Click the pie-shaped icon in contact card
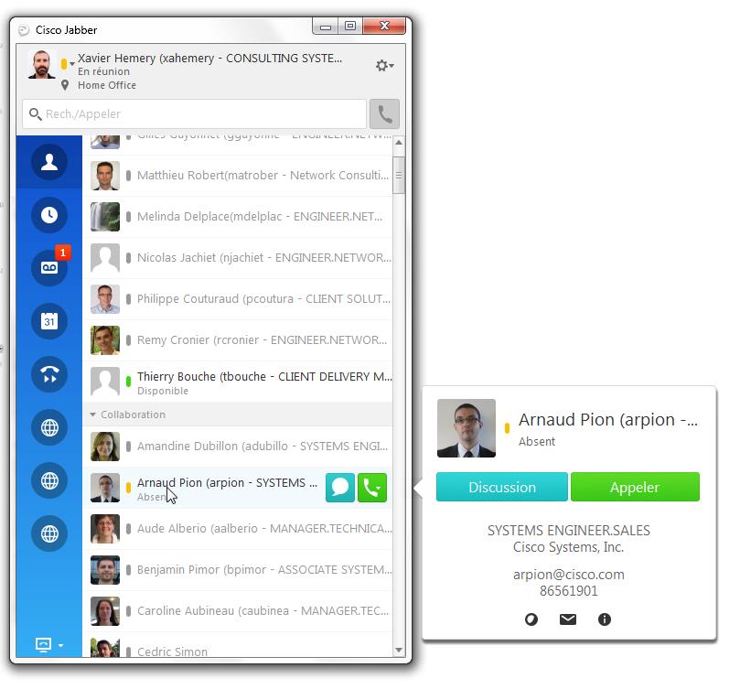740x689 pixels. pyautogui.click(x=531, y=619)
